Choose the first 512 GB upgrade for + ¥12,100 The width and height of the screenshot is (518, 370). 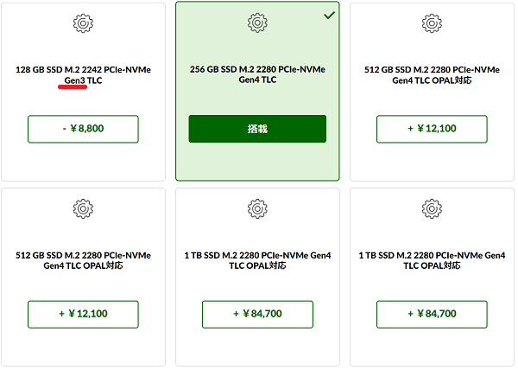[x=432, y=129]
